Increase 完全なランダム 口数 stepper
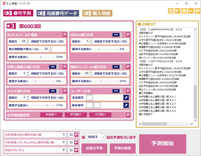This screenshot has height=156, width=201. 67,149
